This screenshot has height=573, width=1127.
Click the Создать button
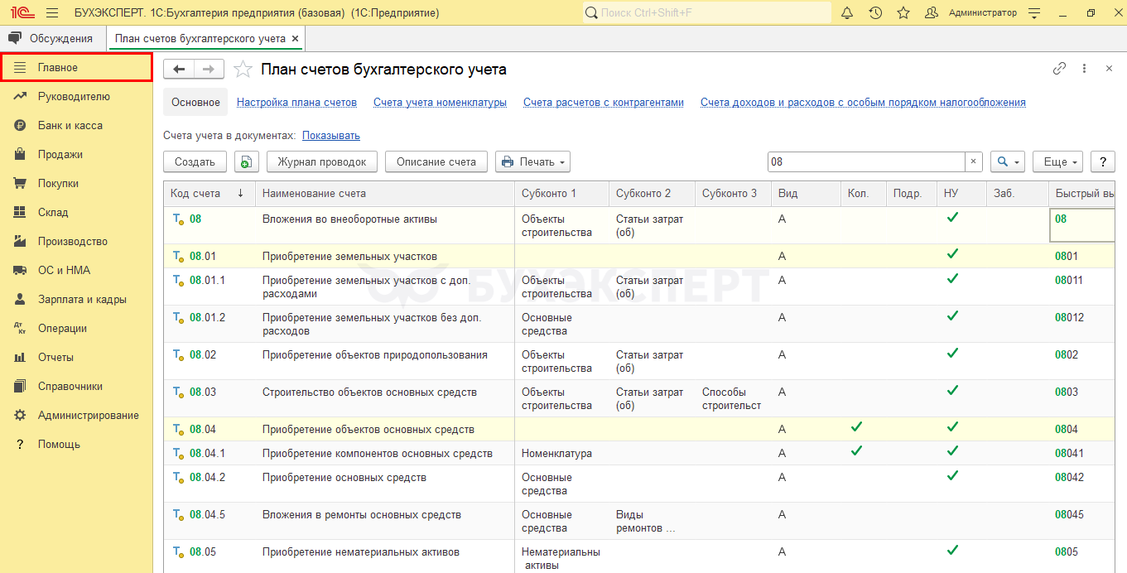195,162
